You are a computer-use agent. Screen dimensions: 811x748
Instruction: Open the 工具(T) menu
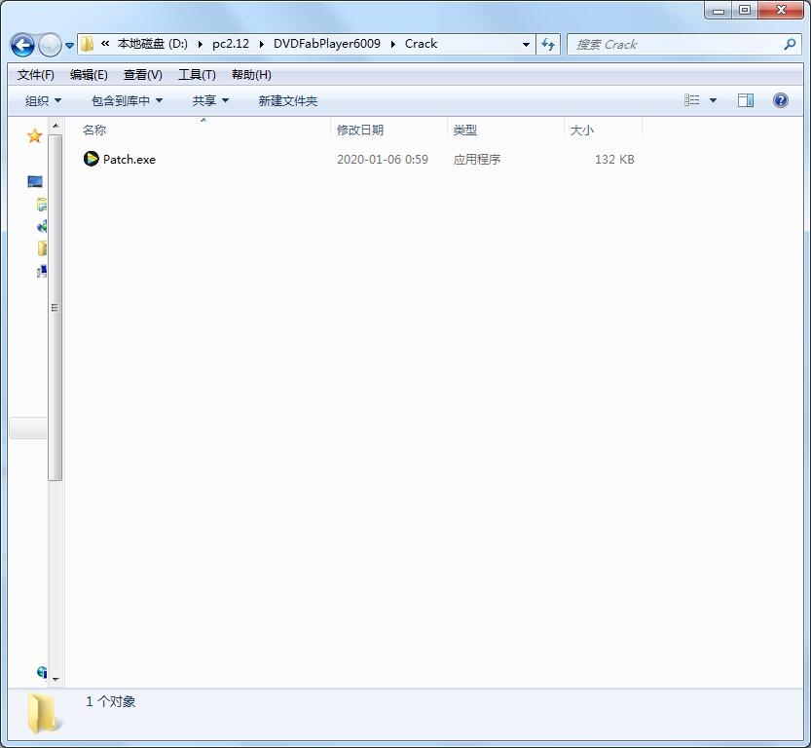coord(197,75)
